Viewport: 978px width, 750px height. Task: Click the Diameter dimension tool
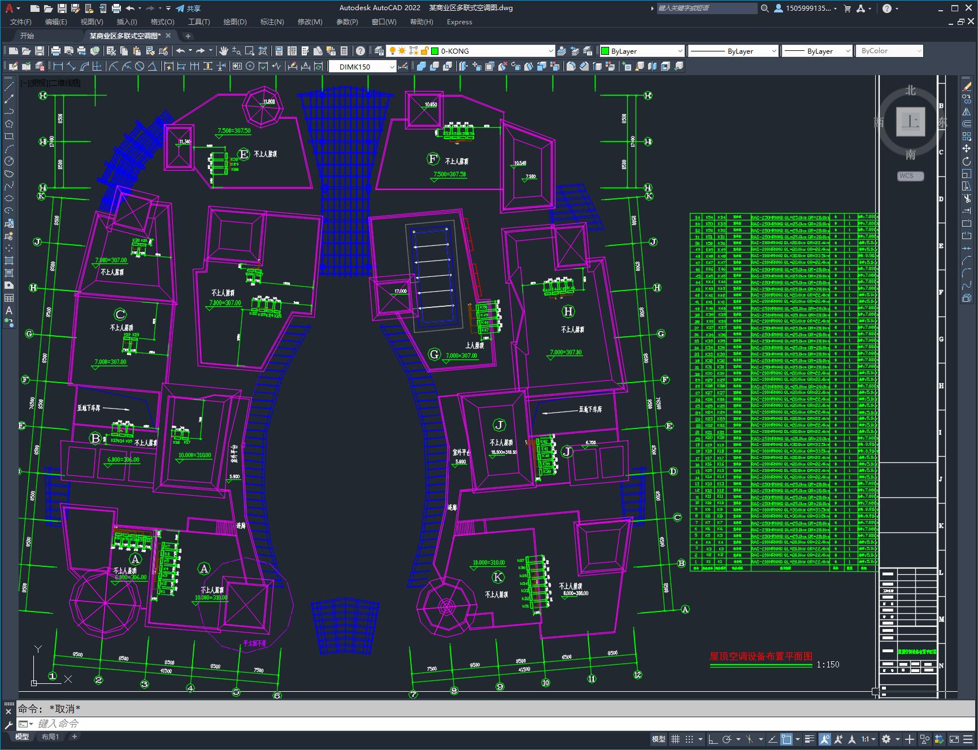click(139, 66)
